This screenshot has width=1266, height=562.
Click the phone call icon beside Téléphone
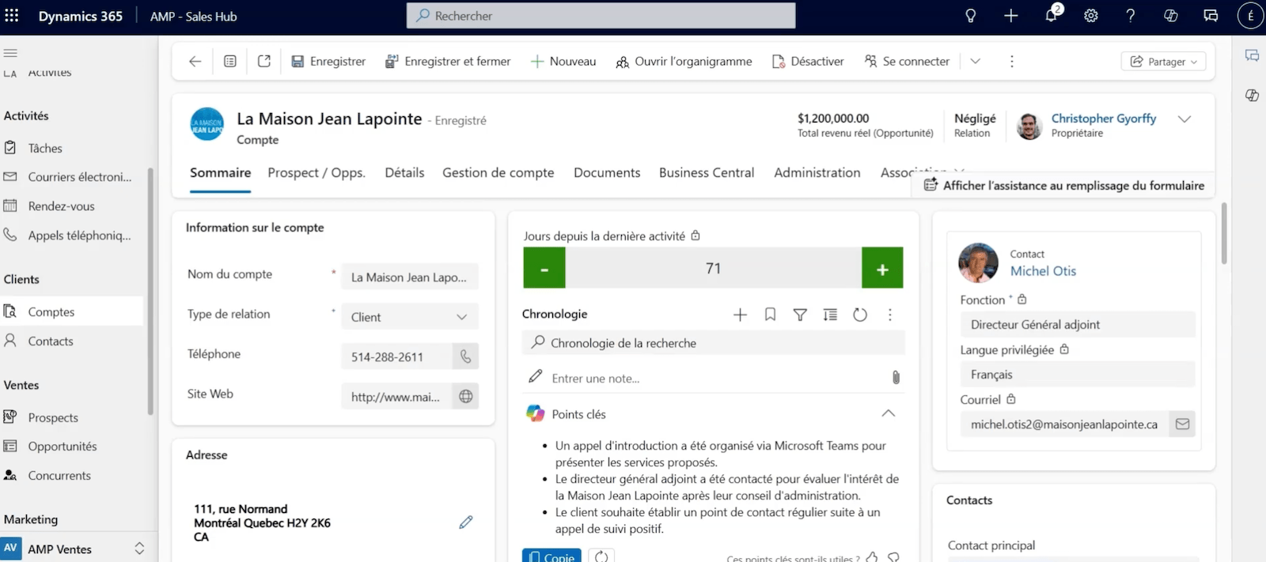(465, 356)
